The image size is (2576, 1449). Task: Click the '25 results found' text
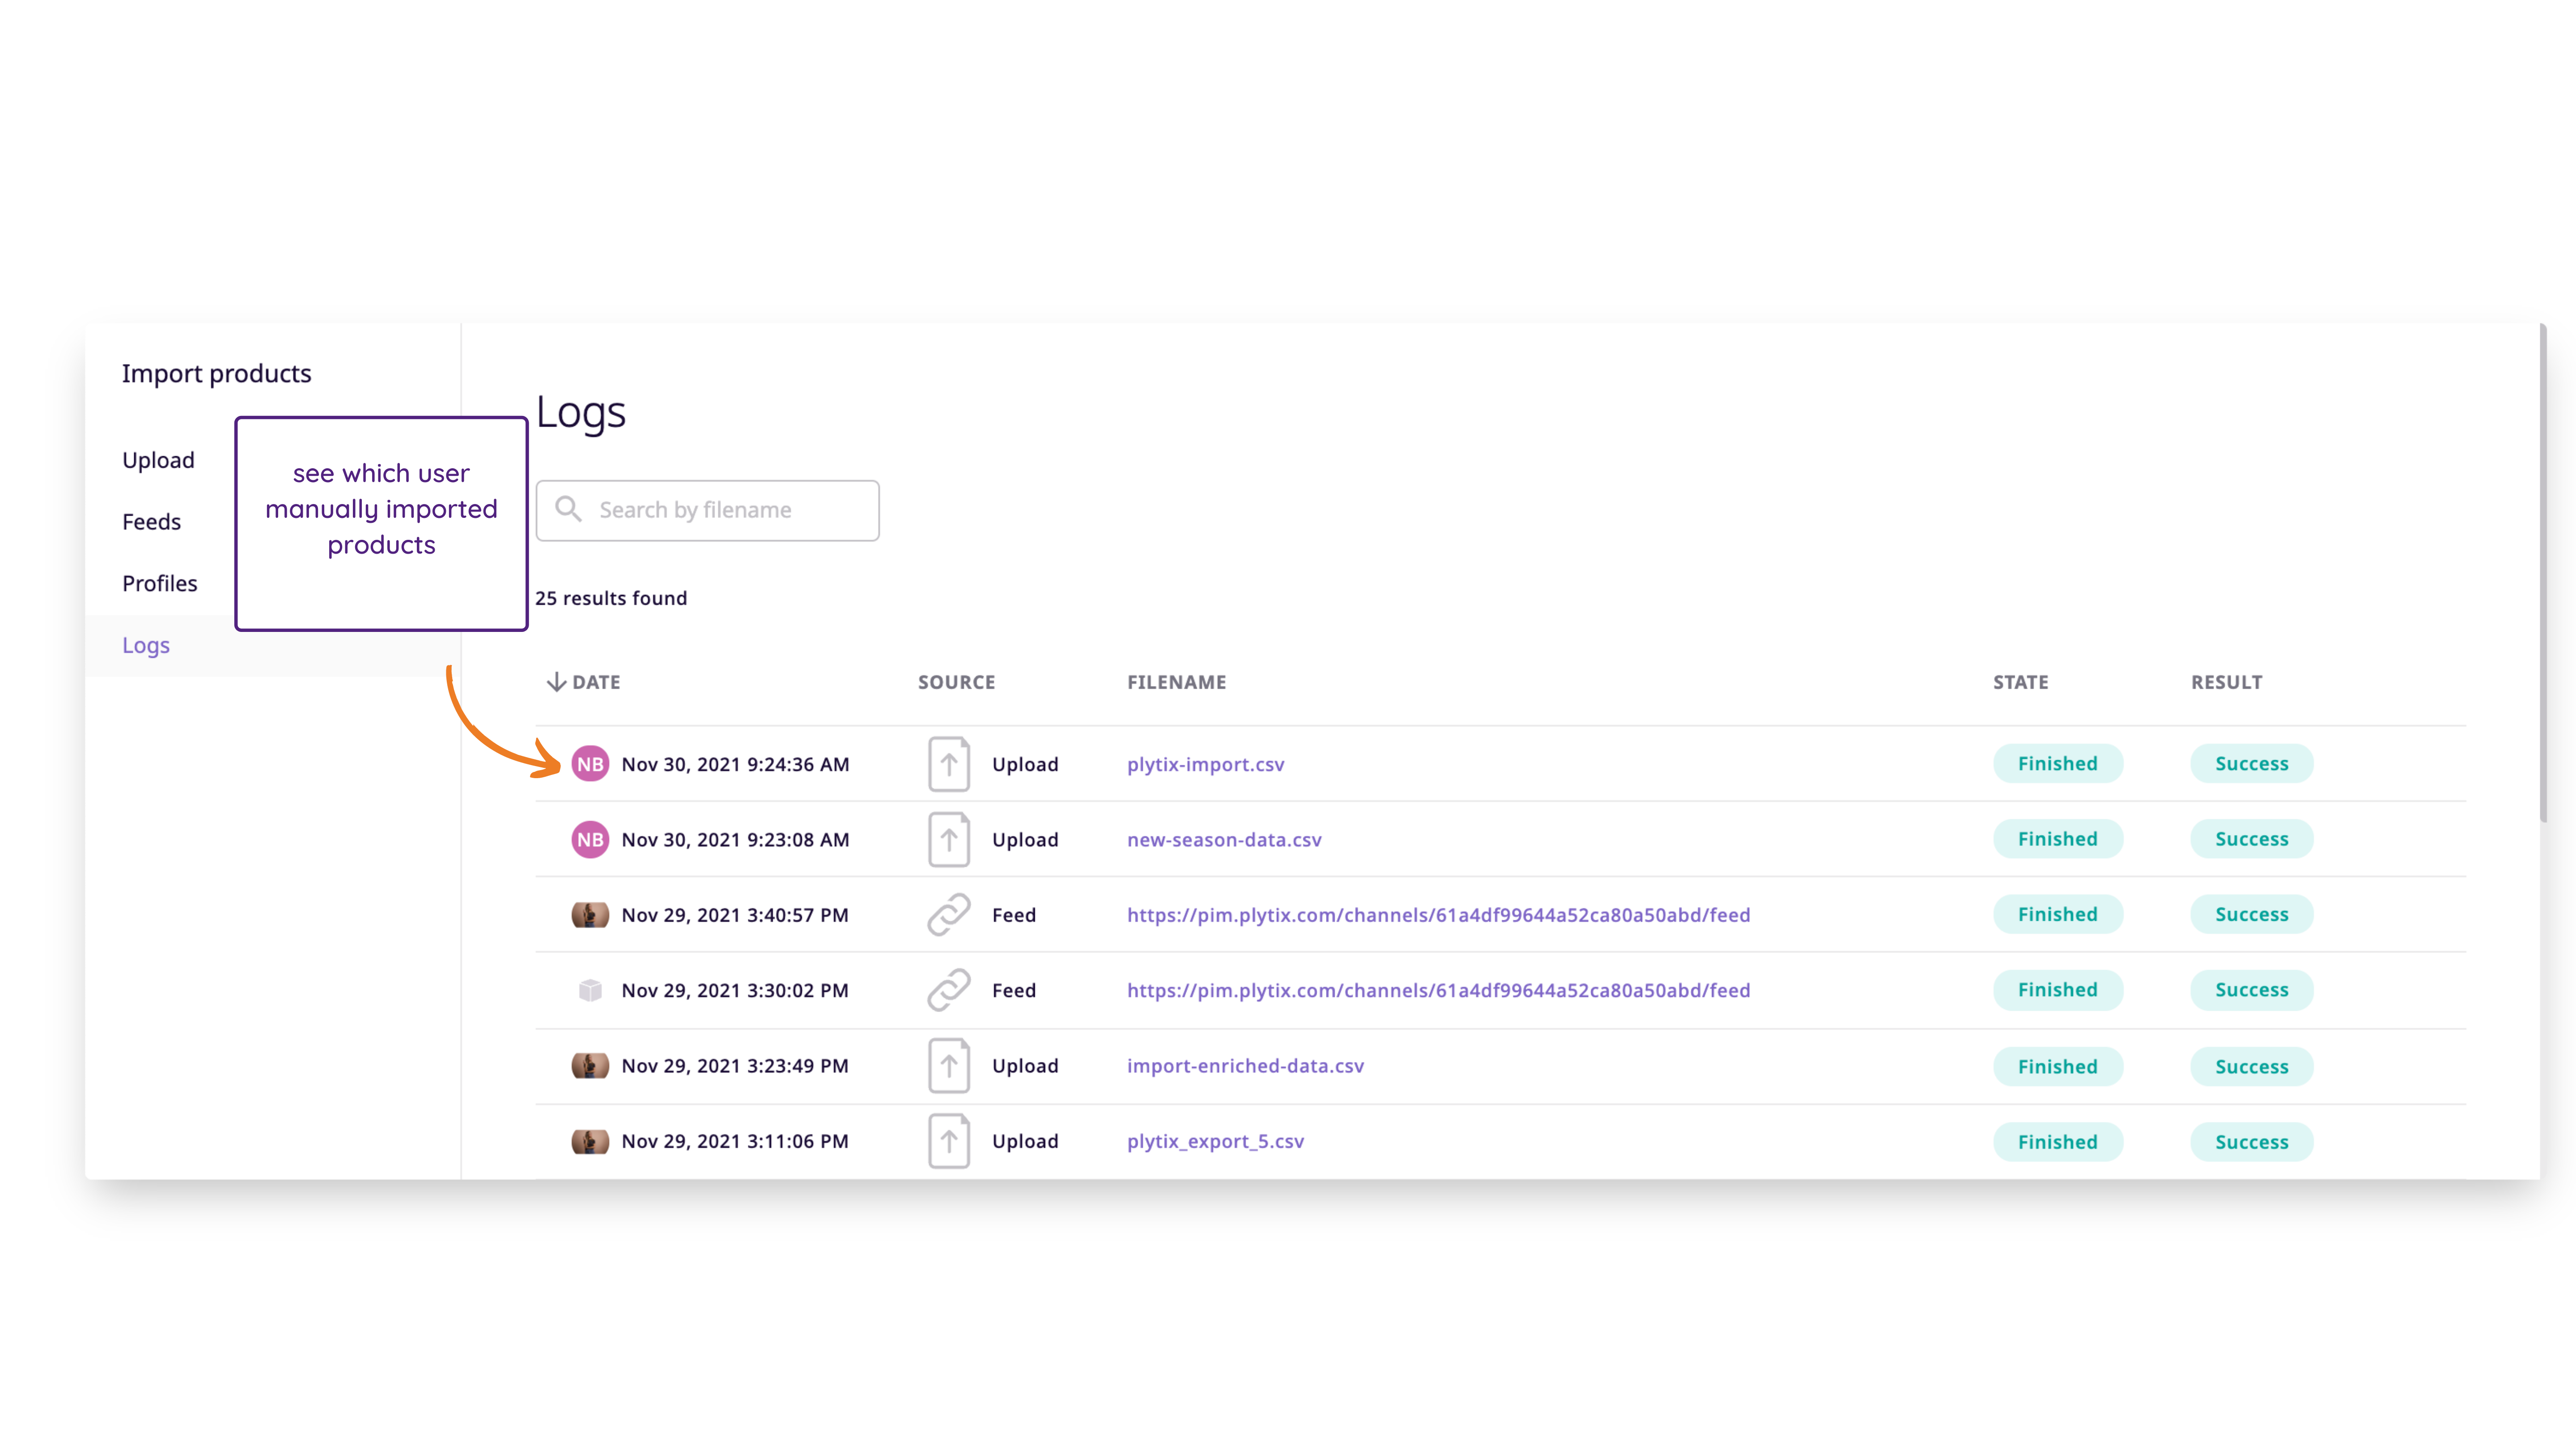tap(611, 598)
